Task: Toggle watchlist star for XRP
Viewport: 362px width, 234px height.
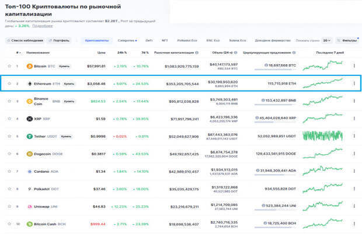Action: (9, 118)
